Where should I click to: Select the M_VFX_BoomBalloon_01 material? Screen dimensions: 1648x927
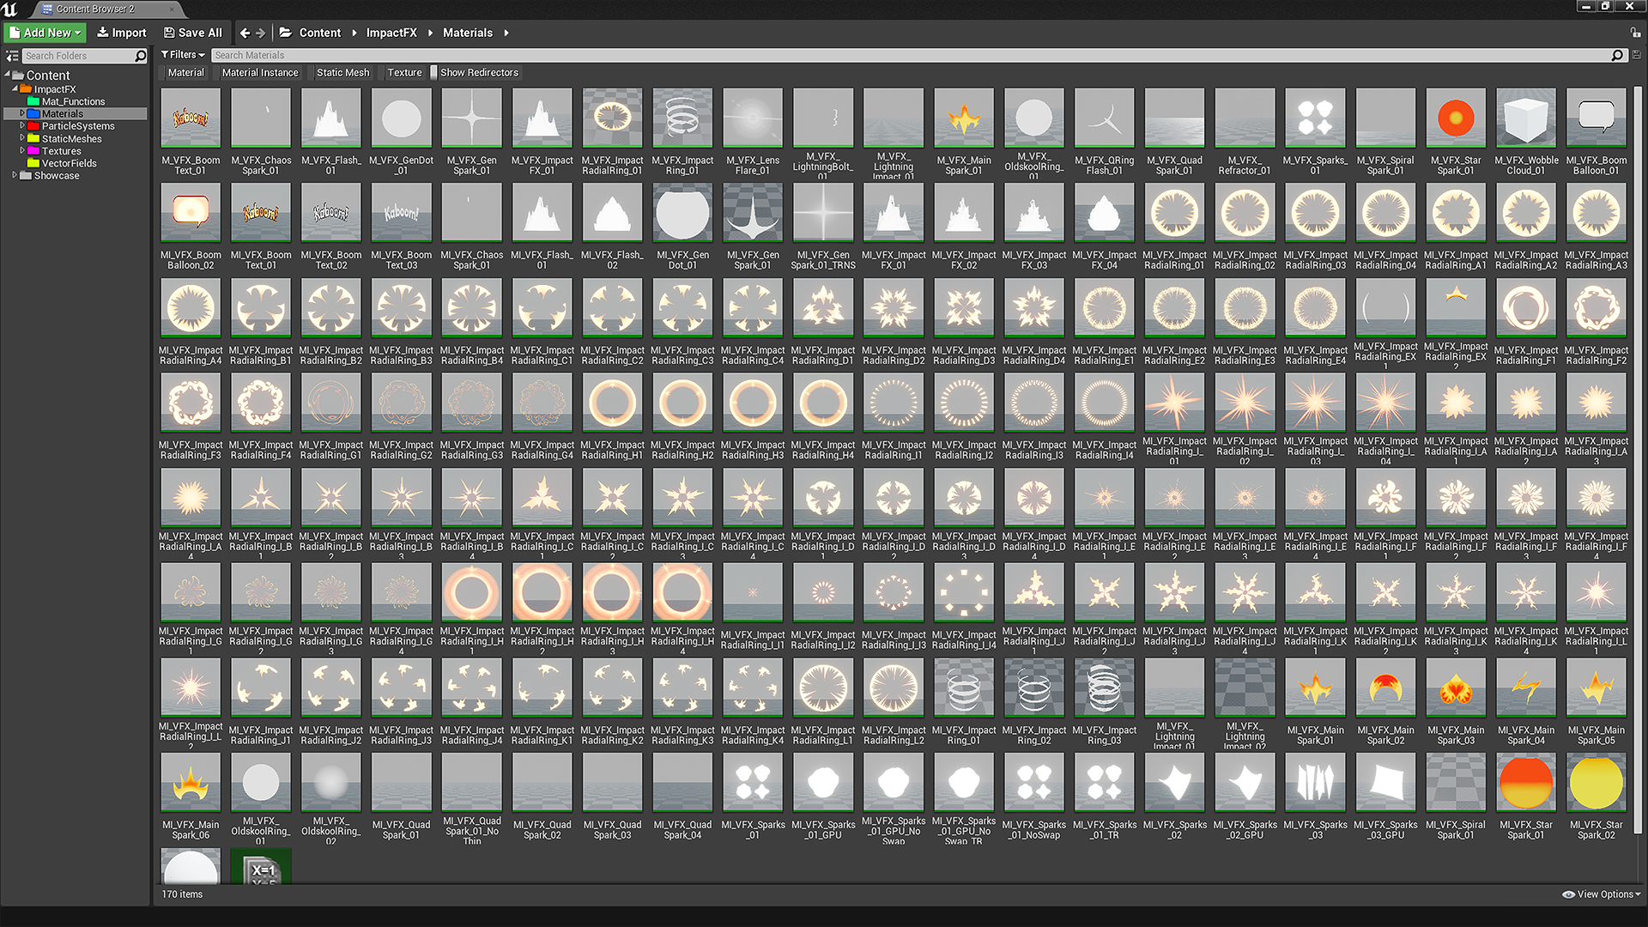coord(1596,131)
